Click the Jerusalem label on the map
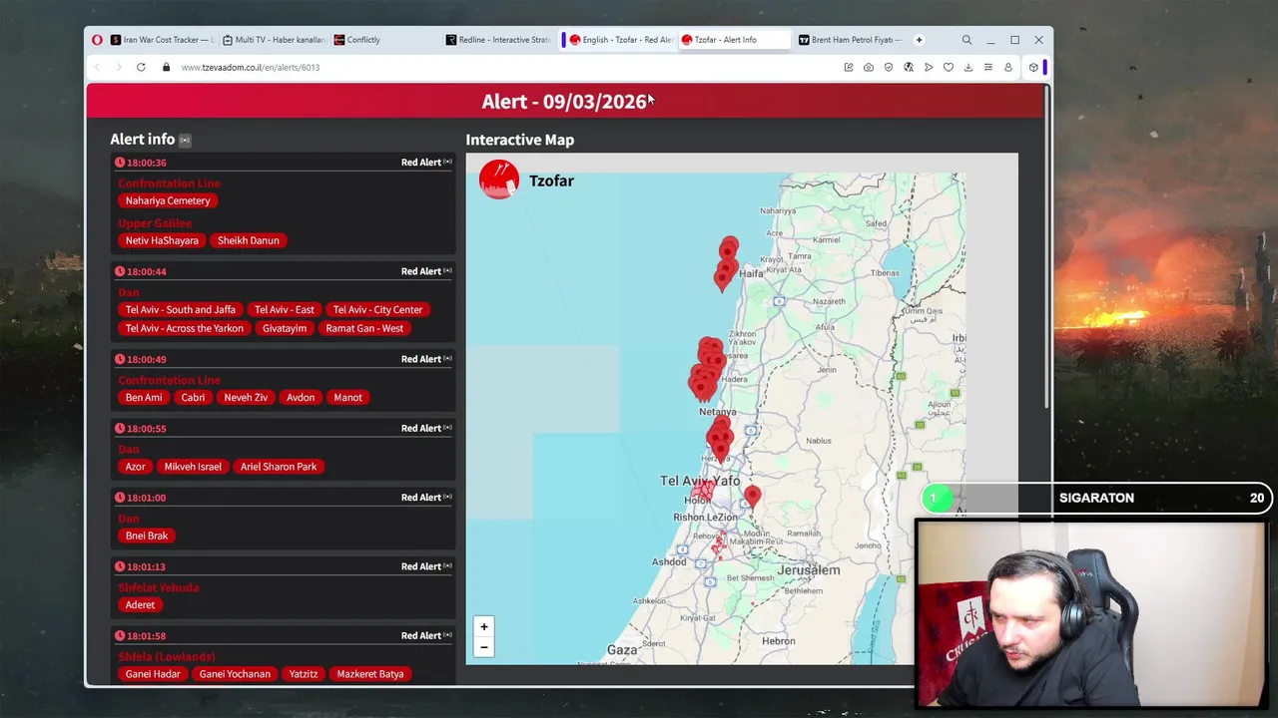Screen dimensions: 1278x718 (809, 570)
